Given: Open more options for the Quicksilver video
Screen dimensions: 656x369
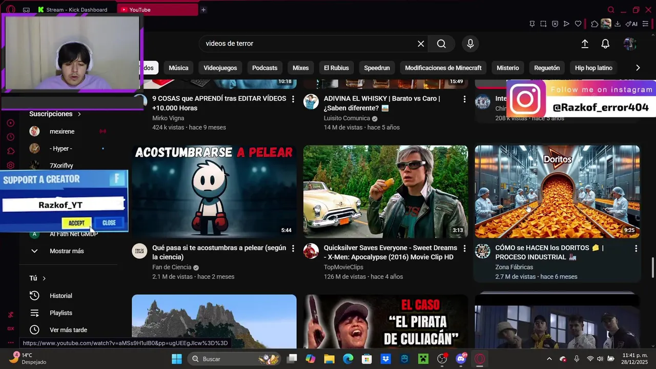Looking at the screenshot, I should click(x=464, y=248).
